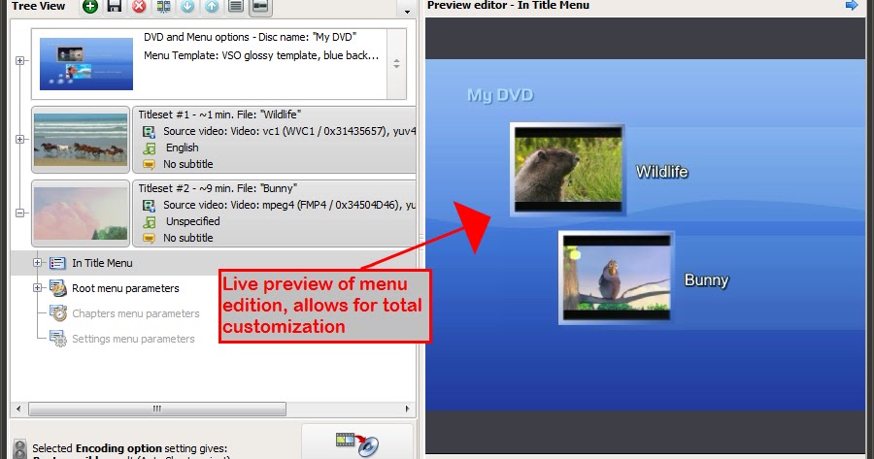Screen dimensions: 874x459
Task: Expand the Root menu parameters node
Action: [37, 288]
